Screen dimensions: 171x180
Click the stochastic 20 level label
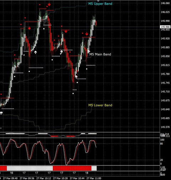[x=161, y=160]
